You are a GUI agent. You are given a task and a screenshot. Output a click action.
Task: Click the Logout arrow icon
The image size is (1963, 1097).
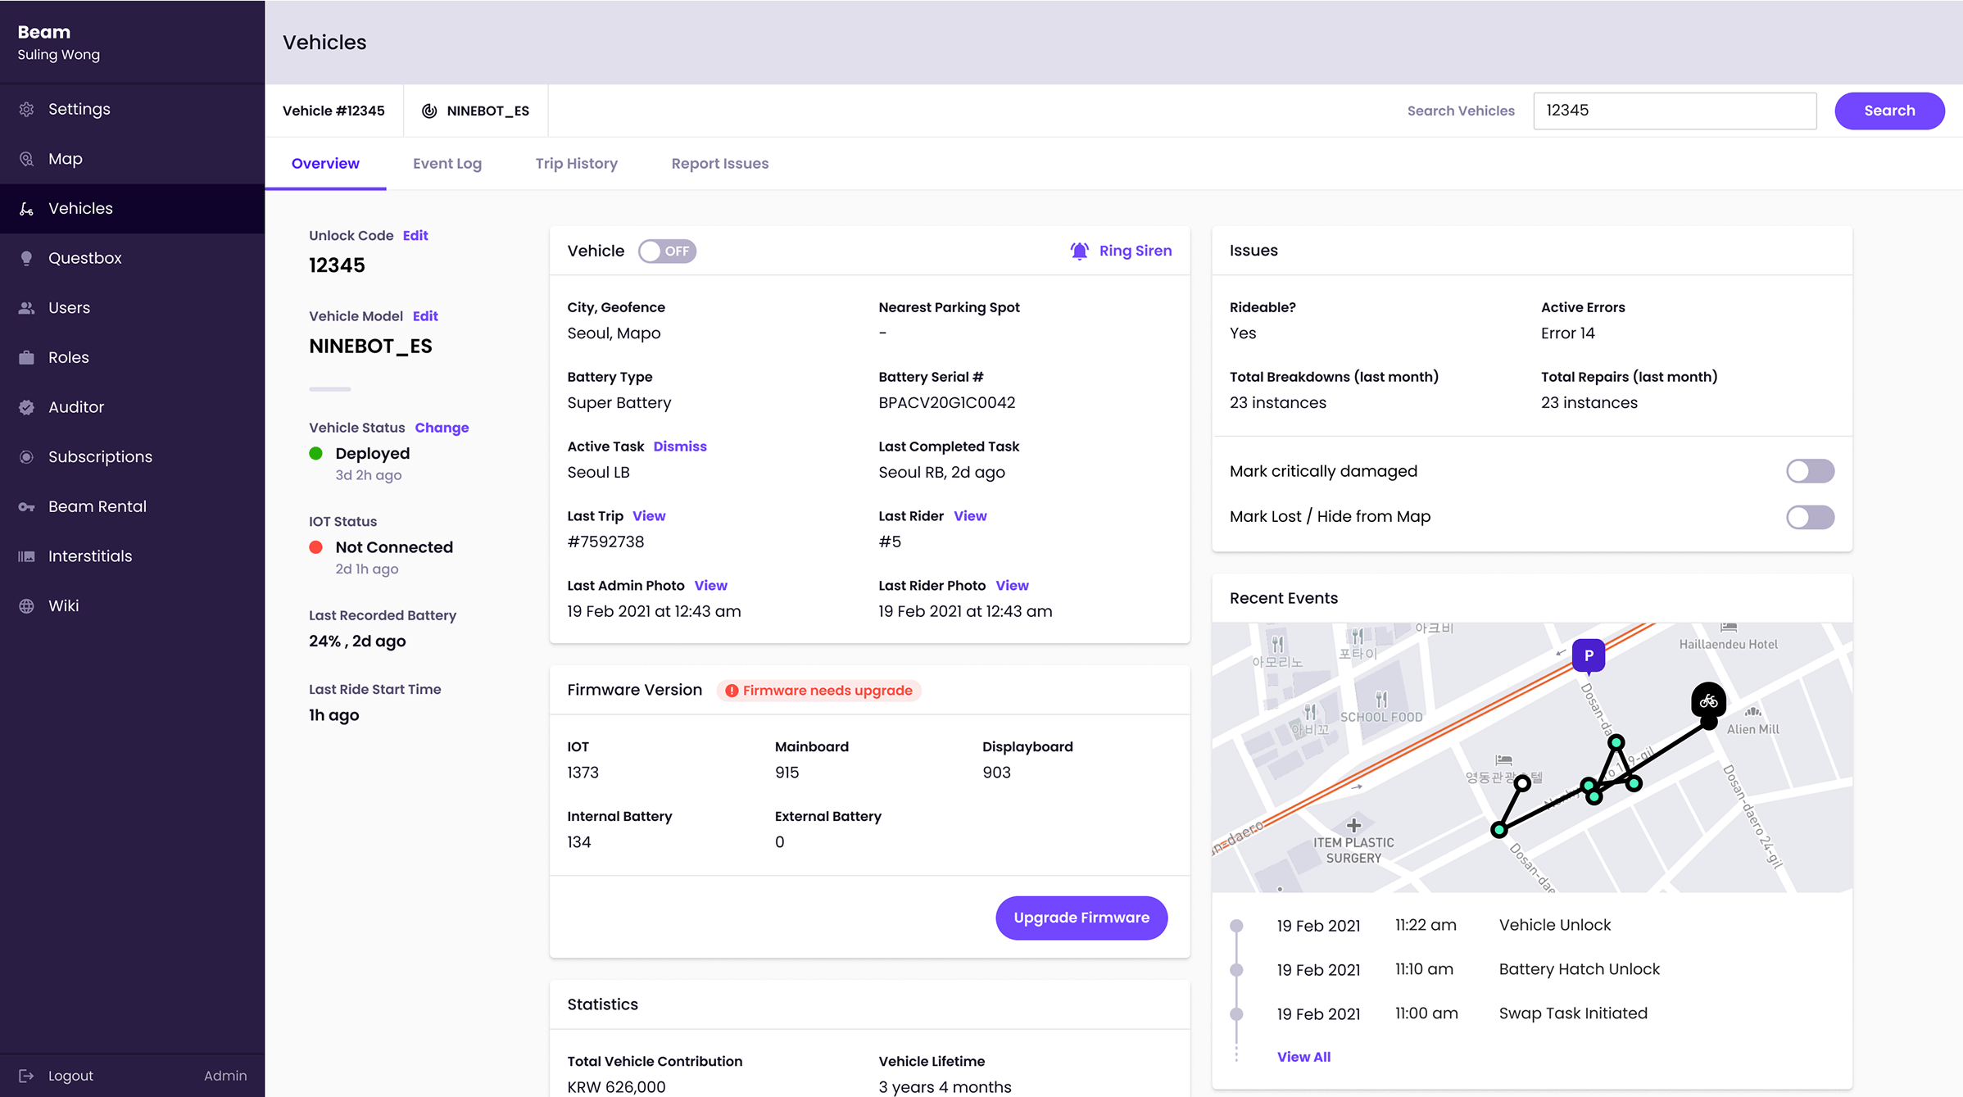pos(26,1076)
